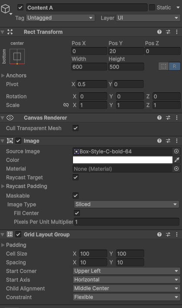Screen dimensions: 182x308
Task: Toggle constrained proportions scale link icon
Action: [66, 105]
